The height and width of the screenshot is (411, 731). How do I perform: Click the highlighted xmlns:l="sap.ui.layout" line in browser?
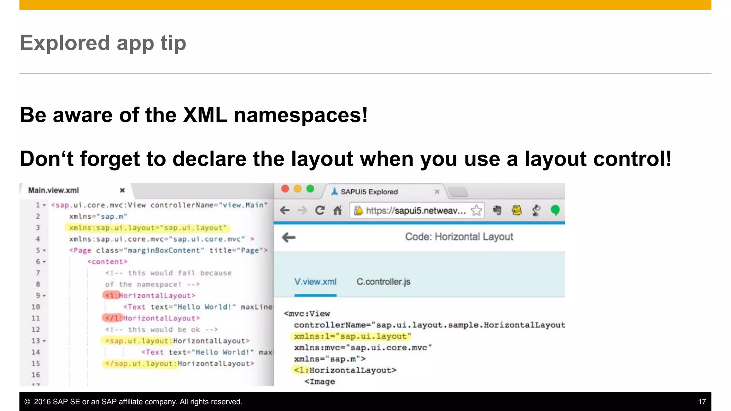tap(352, 336)
